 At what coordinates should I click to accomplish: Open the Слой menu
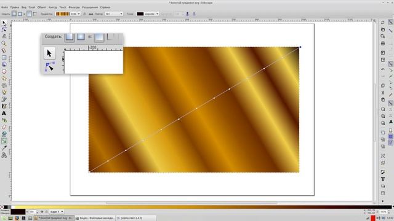[32, 7]
